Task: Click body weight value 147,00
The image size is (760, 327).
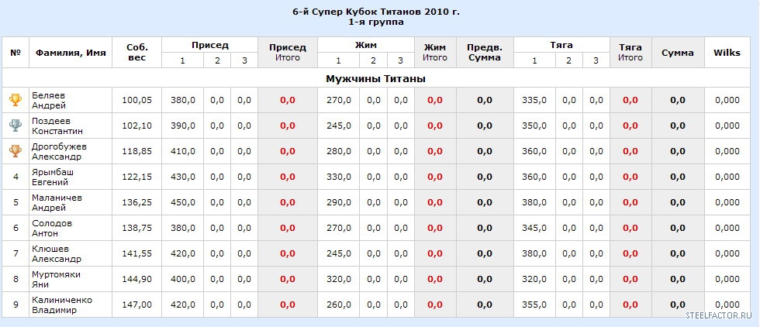Action: click(136, 305)
